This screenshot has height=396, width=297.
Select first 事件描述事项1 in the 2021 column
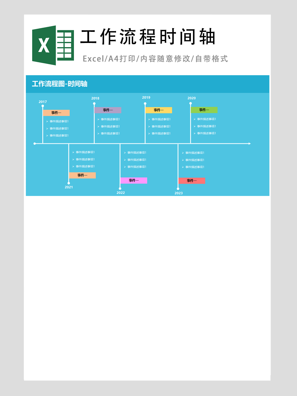point(85,152)
